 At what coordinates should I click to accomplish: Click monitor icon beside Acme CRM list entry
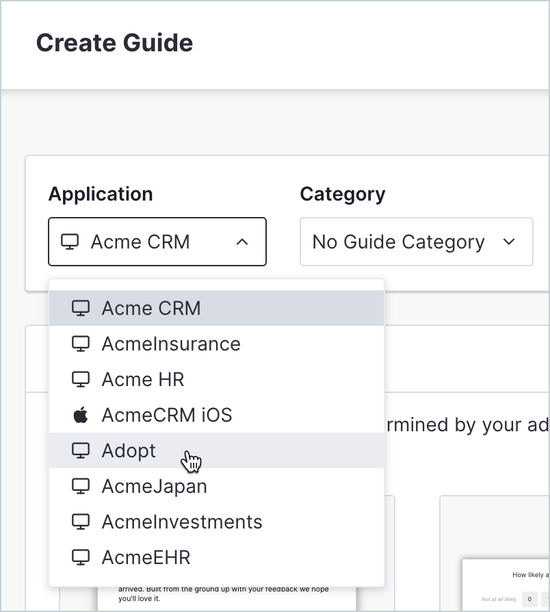81,308
